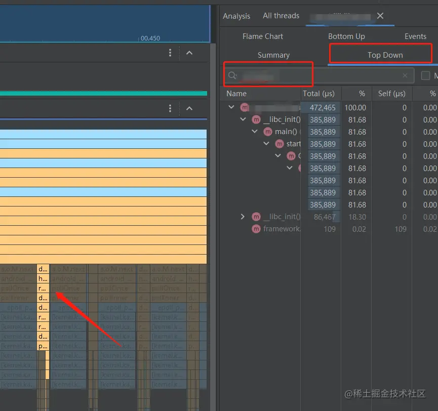Click the method icon of the 18.30% __libc_init()
Screen dimensions: 438x411
[x=256, y=217]
